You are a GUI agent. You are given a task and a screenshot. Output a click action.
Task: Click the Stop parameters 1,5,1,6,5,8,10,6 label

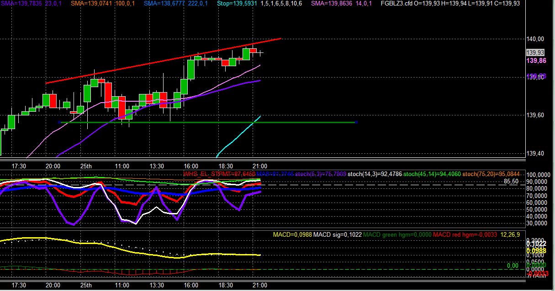click(280, 3)
